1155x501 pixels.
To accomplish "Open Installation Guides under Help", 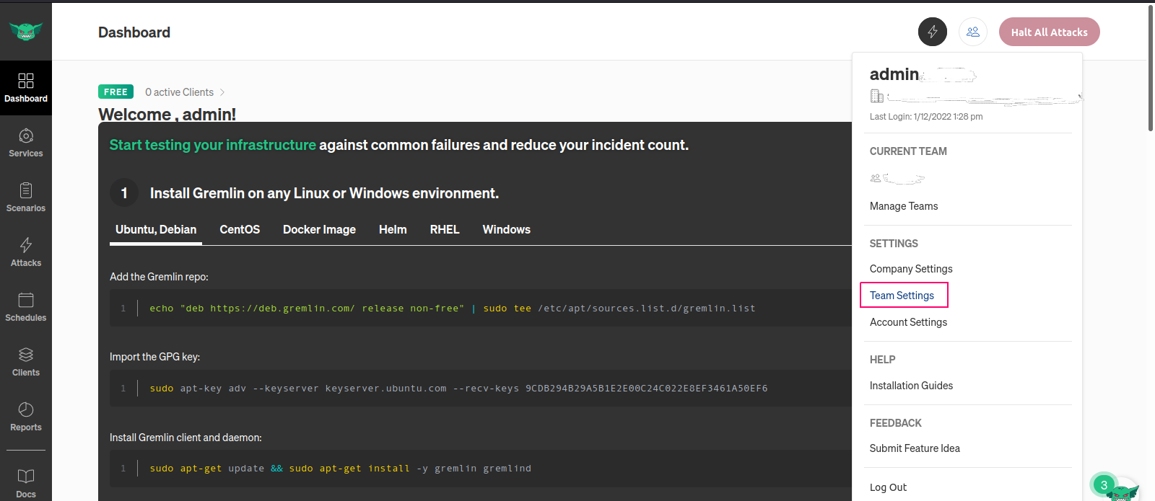I will point(912,386).
